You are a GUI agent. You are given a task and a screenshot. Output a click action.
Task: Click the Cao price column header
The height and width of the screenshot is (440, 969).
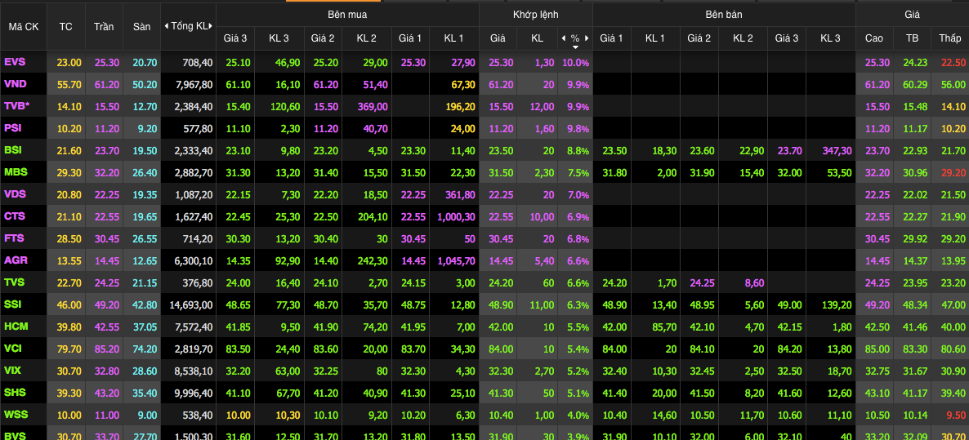(873, 38)
